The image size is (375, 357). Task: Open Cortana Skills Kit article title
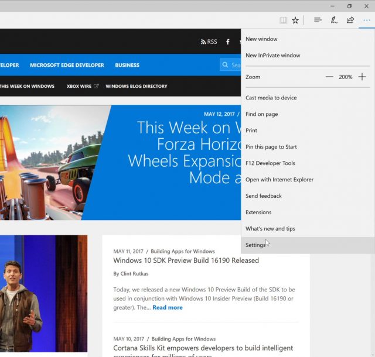click(203, 351)
